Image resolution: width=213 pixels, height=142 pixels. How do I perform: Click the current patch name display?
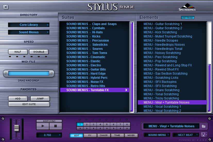(x=172, y=126)
